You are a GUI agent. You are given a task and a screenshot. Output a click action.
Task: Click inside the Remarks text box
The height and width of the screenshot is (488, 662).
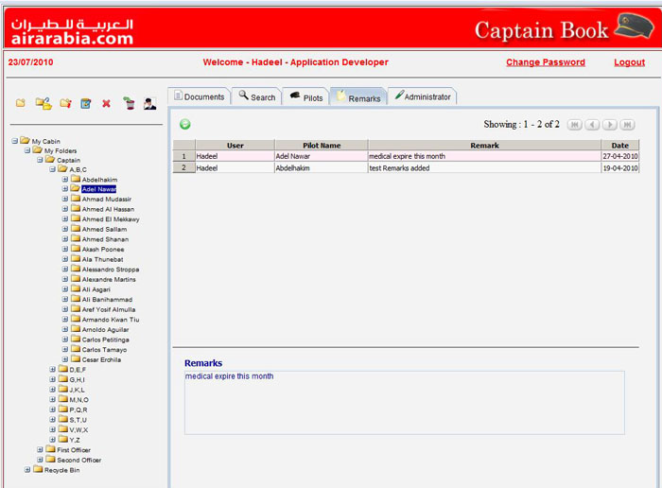click(404, 402)
